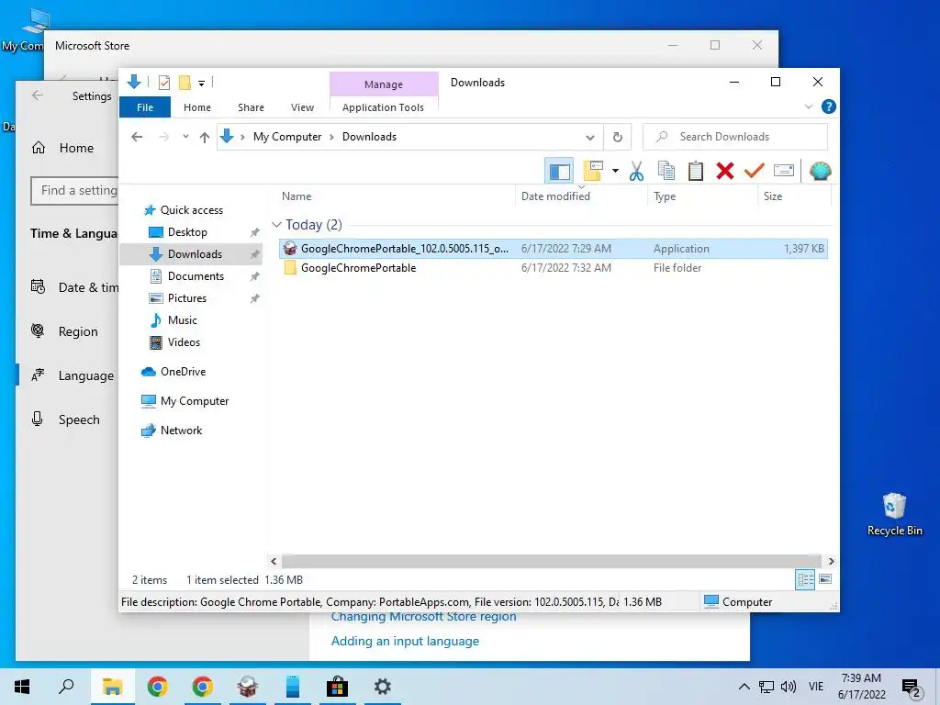
Task: Click the shell globe toolbar icon
Action: tap(820, 172)
